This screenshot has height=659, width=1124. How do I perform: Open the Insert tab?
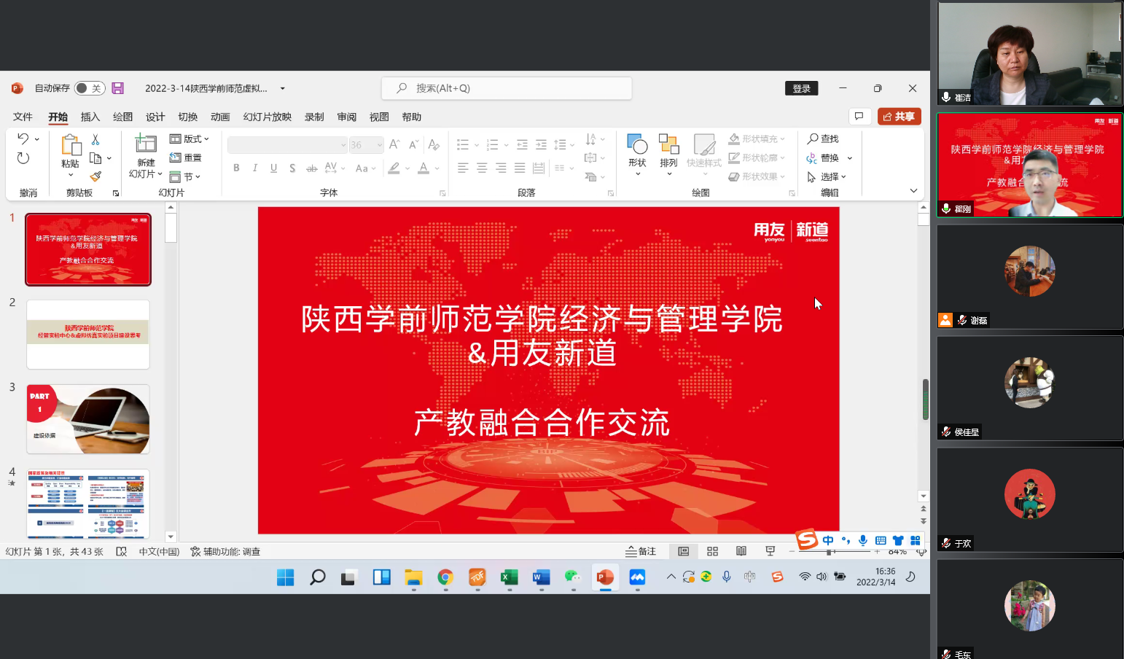(x=90, y=117)
